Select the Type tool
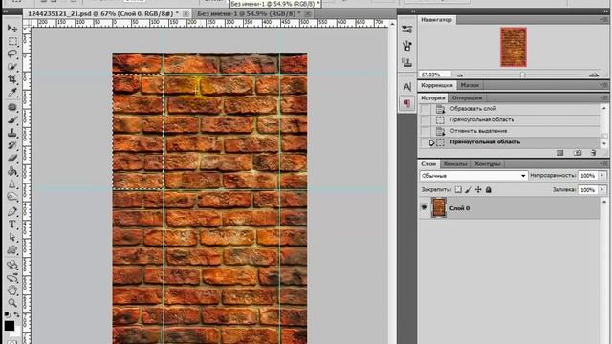 coord(12,225)
